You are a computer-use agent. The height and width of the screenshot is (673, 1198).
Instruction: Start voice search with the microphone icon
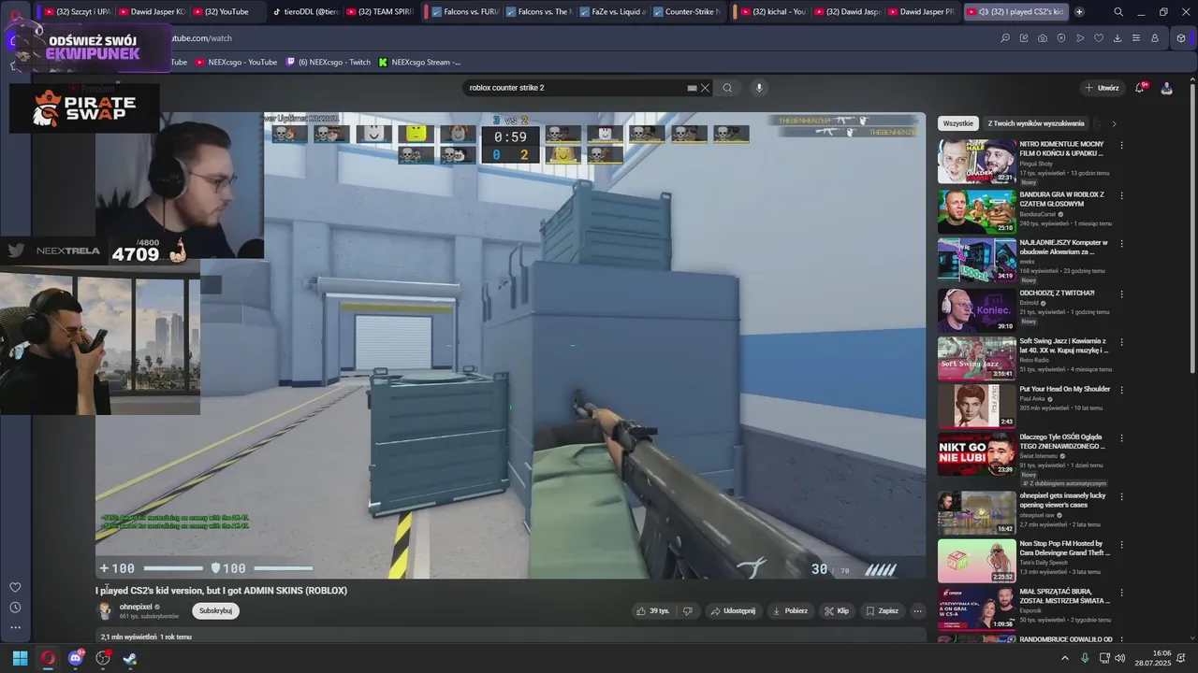(x=759, y=88)
